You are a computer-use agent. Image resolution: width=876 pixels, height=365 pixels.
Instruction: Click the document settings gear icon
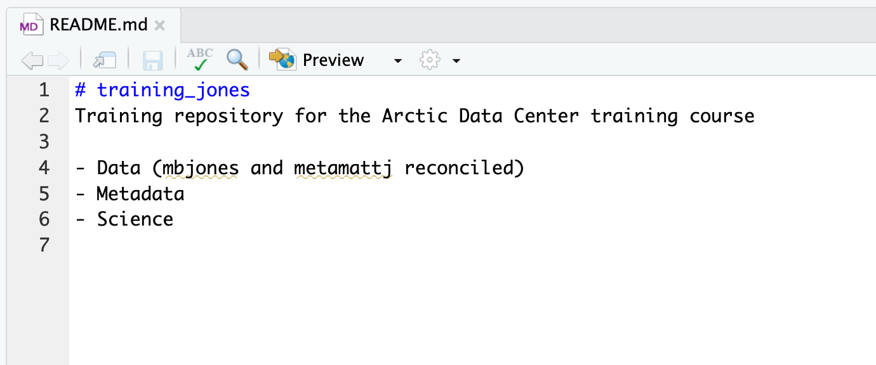pos(430,60)
